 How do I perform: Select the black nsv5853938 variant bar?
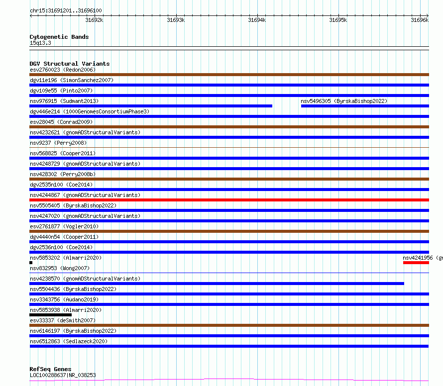(x=51, y=315)
